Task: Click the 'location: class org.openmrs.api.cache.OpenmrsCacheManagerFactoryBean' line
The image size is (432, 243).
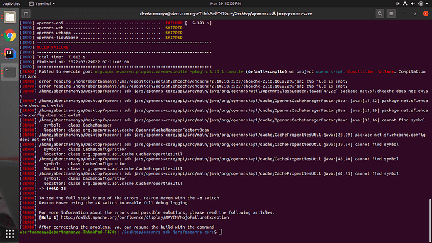Action: coord(126,130)
